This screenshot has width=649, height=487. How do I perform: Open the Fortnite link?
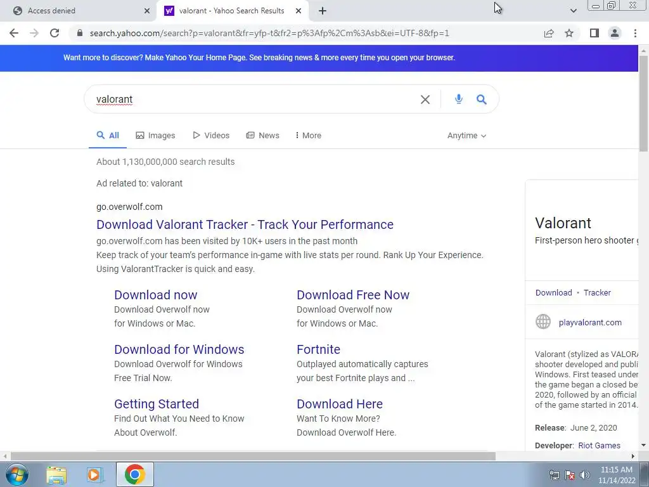pos(318,349)
